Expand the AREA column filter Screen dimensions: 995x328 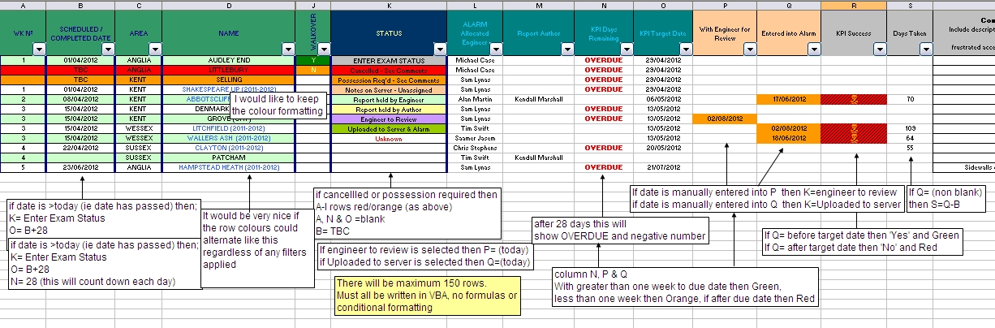coord(156,50)
